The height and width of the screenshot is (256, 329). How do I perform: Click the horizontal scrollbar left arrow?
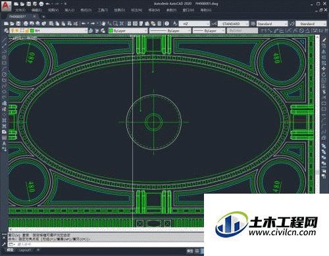point(11,229)
